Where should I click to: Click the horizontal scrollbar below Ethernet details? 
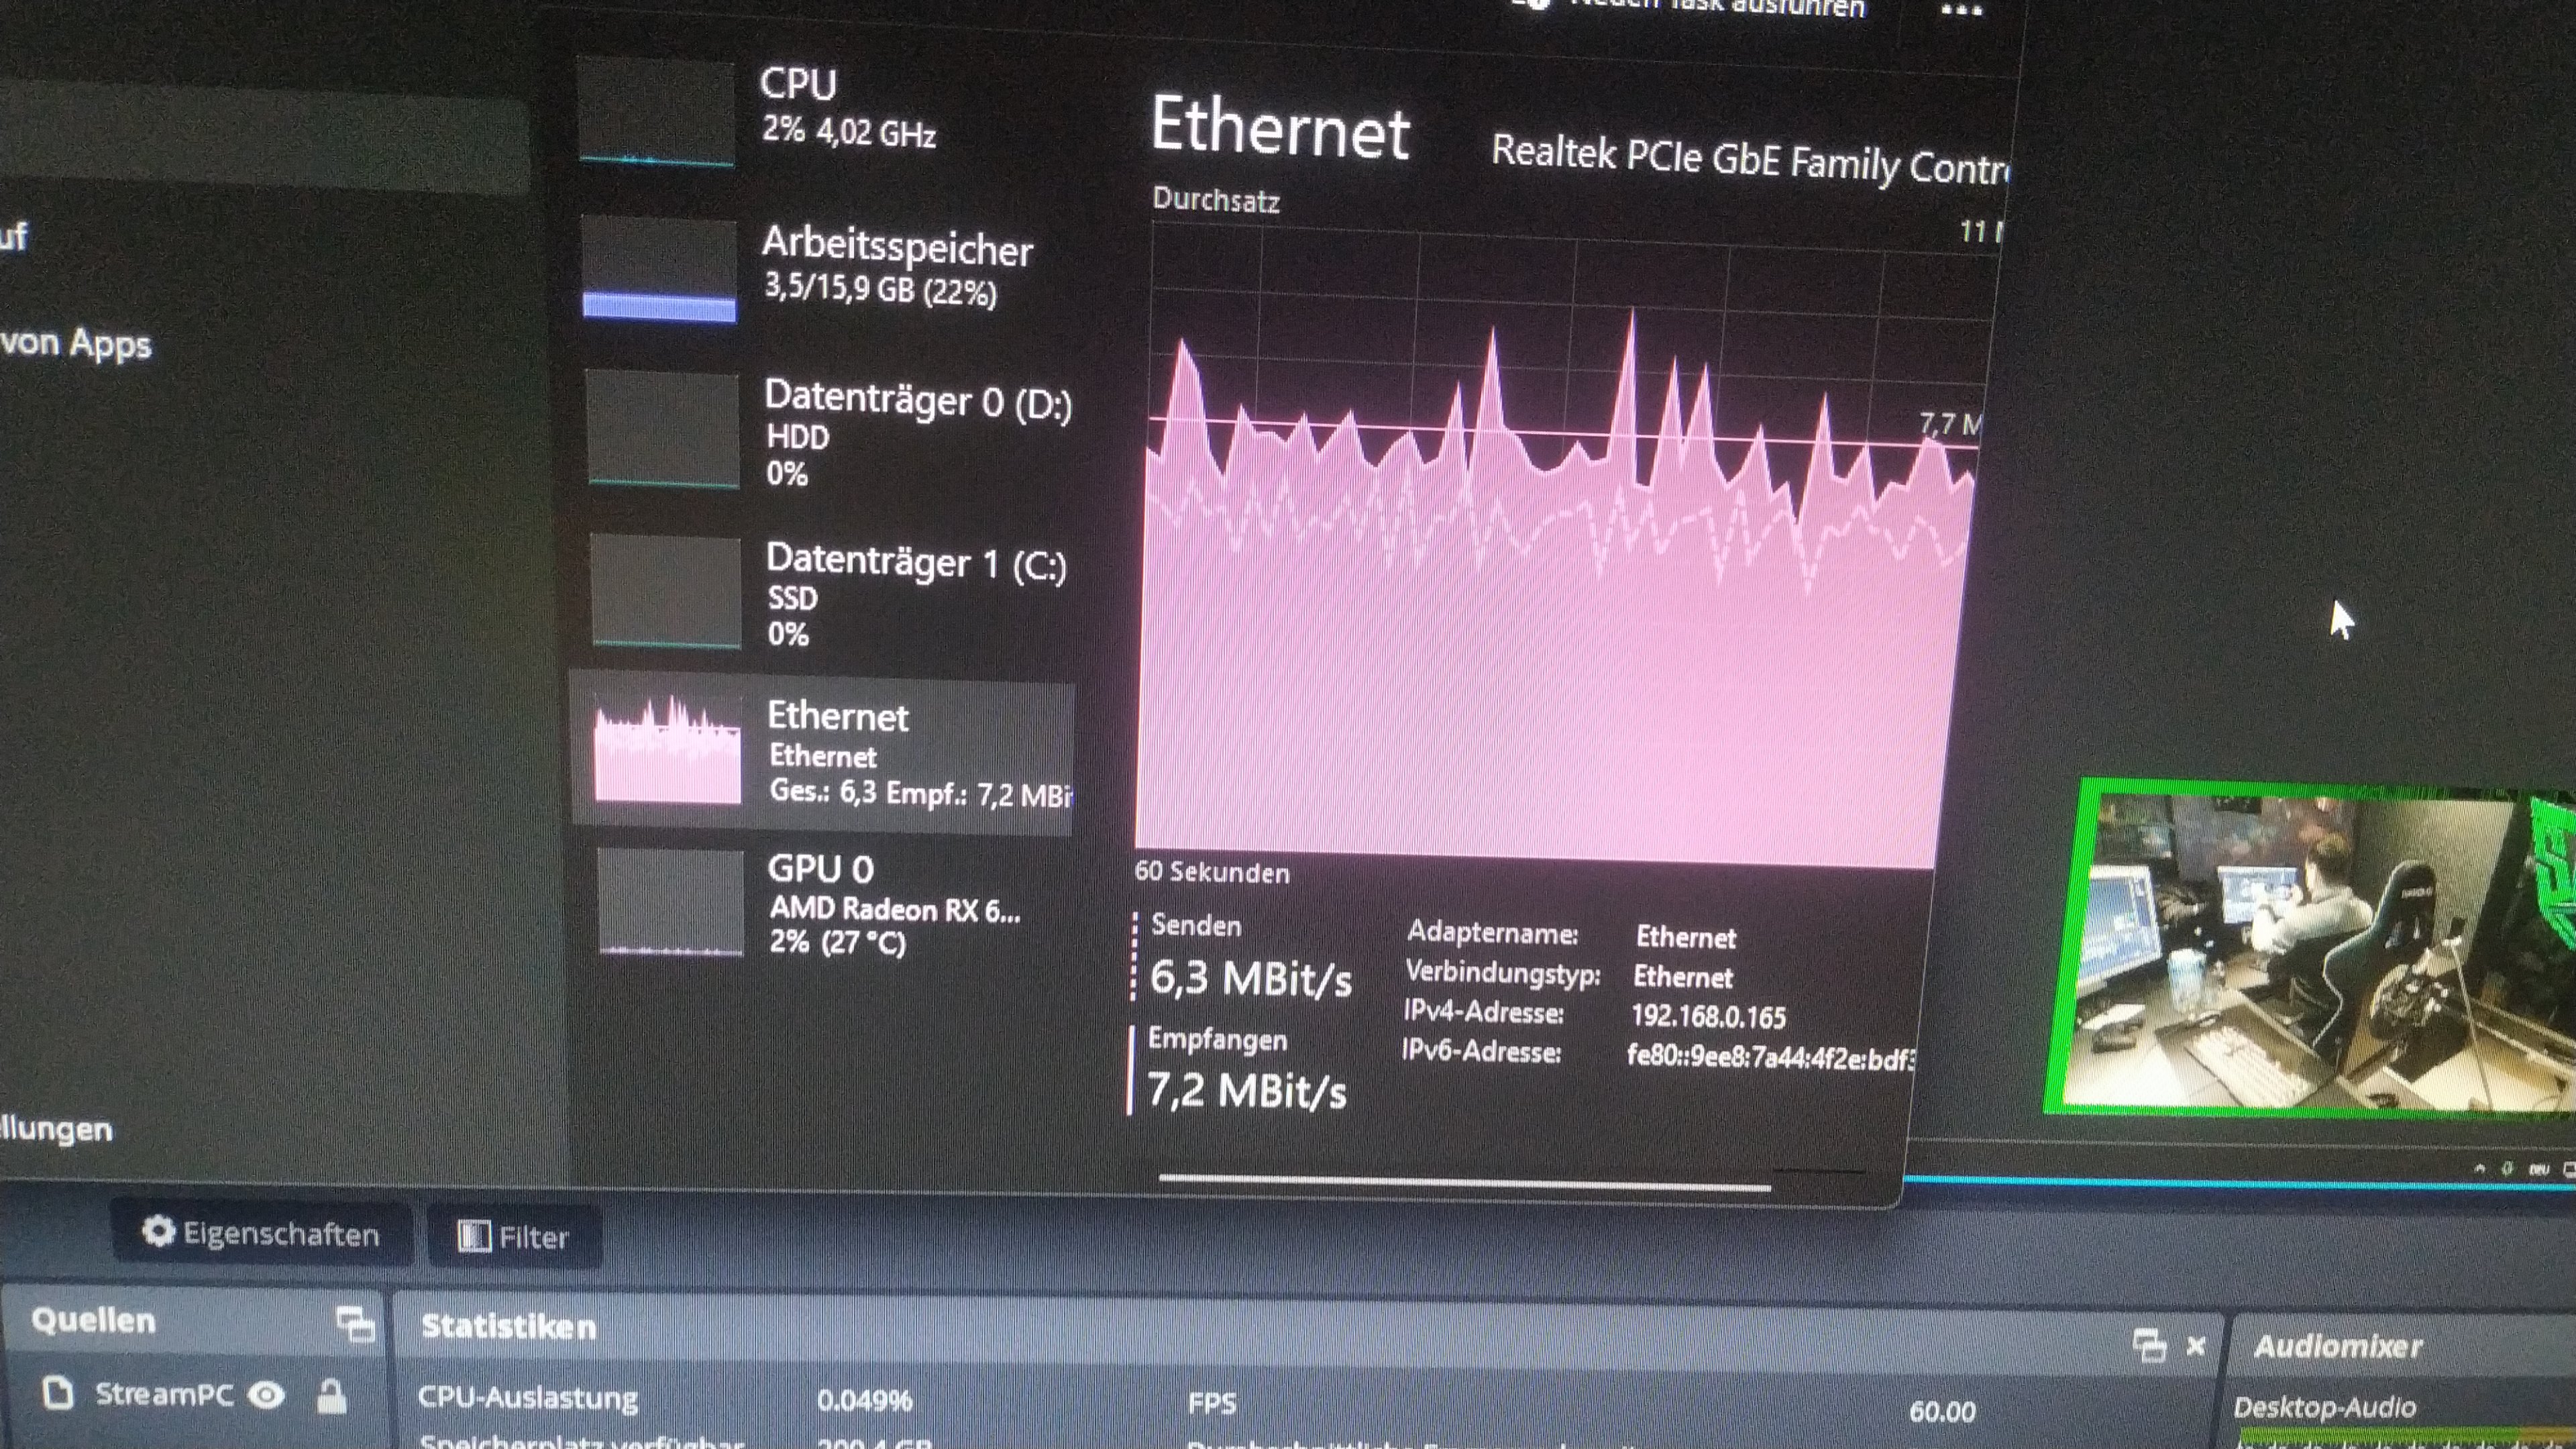point(1464,1182)
